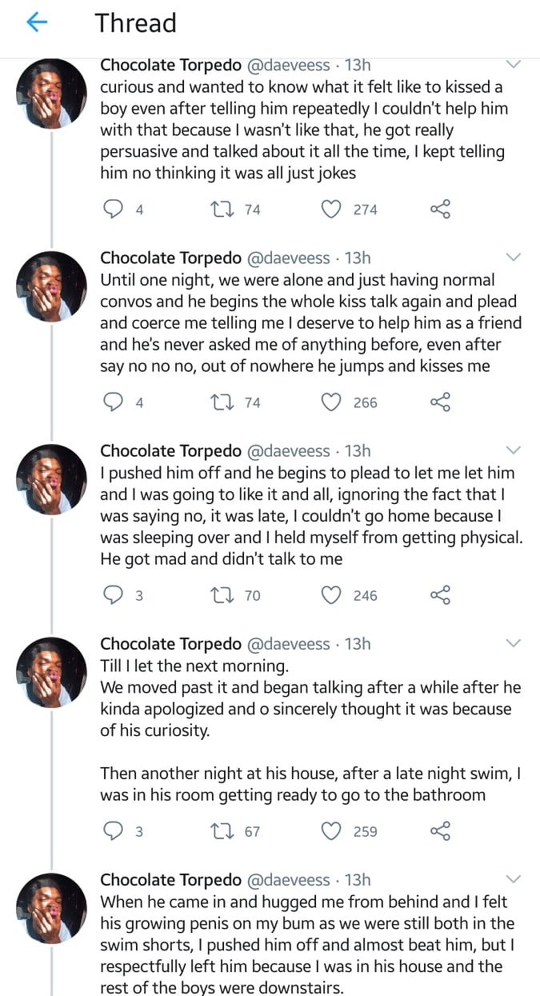The image size is (540, 996).
Task: Retweet the tweet with 266 likes
Action: tap(218, 402)
